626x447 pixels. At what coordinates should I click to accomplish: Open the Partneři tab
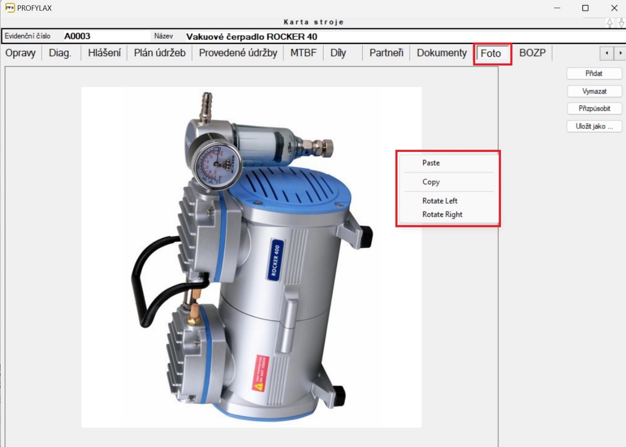(386, 53)
